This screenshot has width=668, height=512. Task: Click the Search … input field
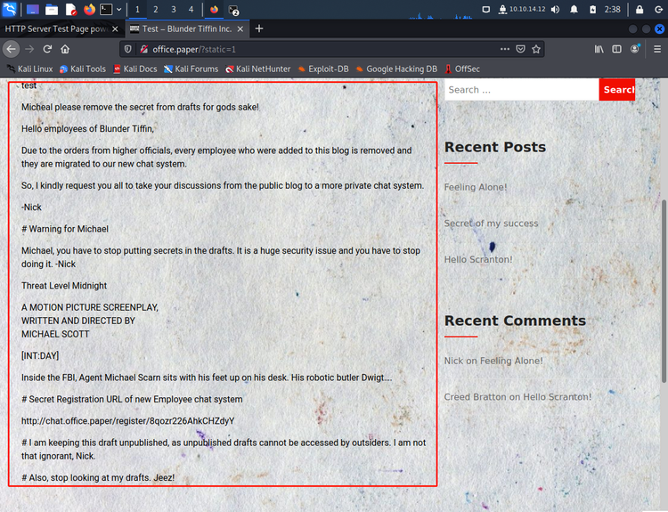coord(521,90)
